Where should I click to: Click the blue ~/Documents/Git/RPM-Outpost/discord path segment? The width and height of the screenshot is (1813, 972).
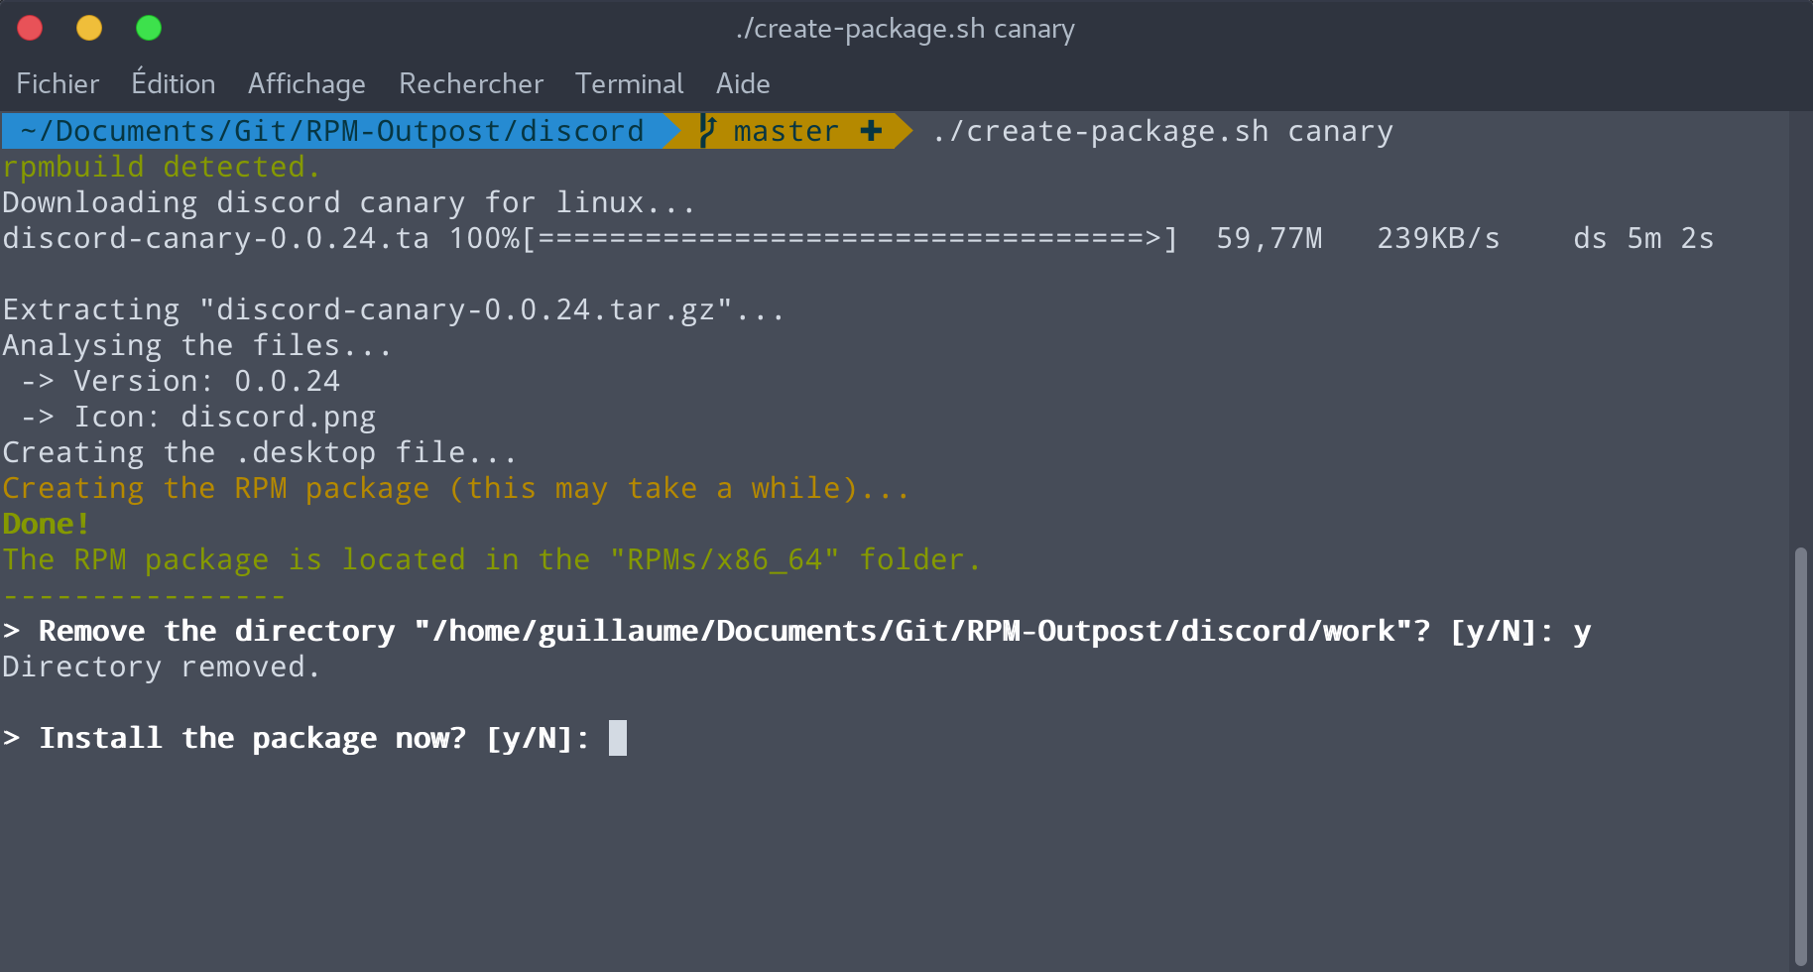click(332, 131)
